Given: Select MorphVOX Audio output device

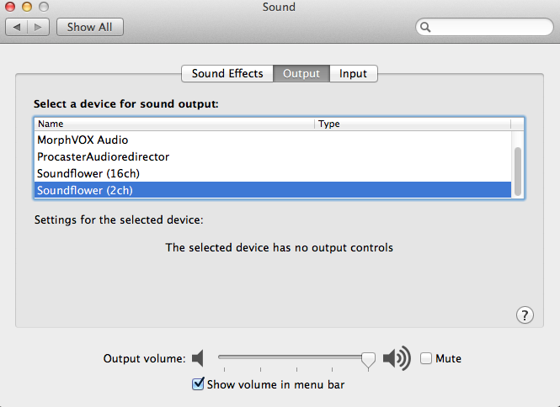Looking at the screenshot, I should pos(83,140).
